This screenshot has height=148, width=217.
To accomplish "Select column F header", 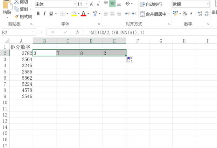I will coord(138,41).
